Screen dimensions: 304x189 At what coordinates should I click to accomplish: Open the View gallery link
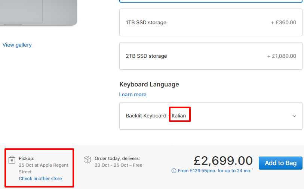coord(17,45)
